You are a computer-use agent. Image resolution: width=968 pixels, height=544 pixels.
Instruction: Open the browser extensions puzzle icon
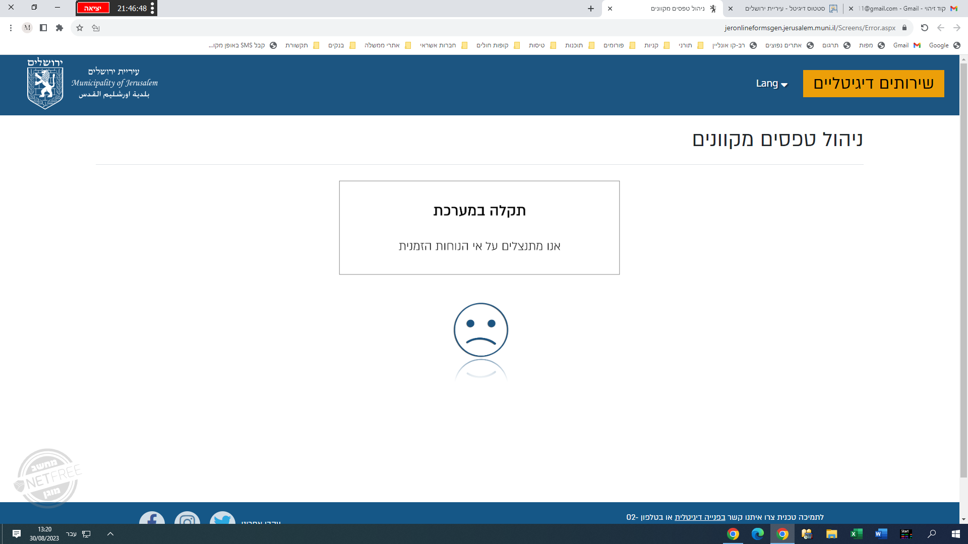[x=59, y=28]
